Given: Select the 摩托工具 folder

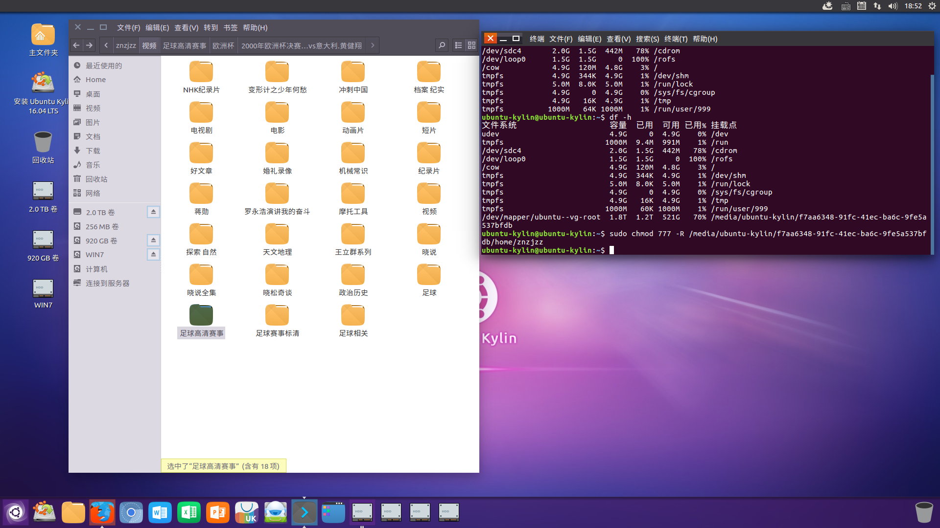Looking at the screenshot, I should pos(353,199).
